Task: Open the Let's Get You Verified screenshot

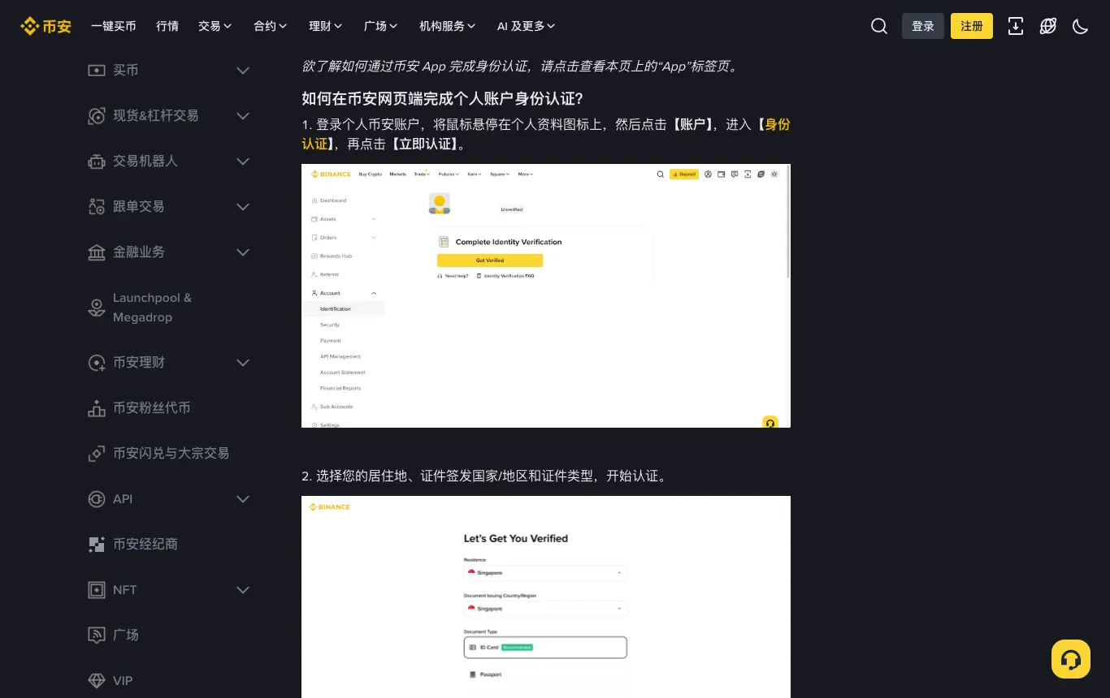Action: click(x=546, y=597)
